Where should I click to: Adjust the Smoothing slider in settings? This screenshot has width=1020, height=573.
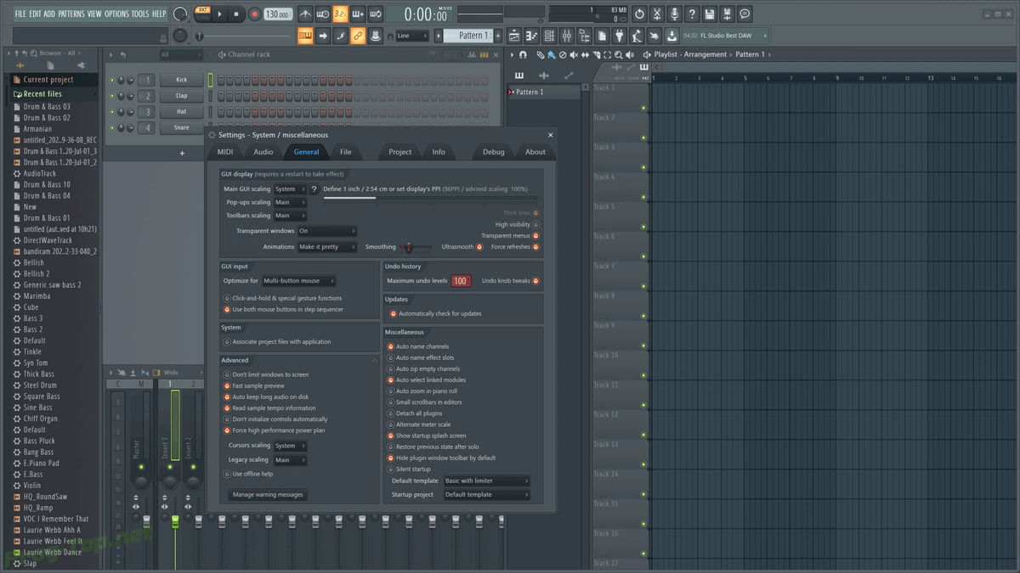click(x=415, y=247)
